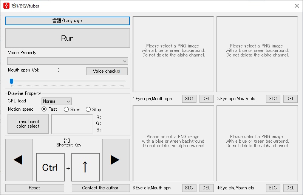Click the translucent color preview box
This screenshot has width=303, height=195.
72,124
